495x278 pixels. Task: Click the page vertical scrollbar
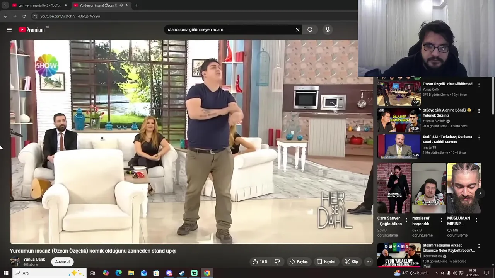[493, 95]
